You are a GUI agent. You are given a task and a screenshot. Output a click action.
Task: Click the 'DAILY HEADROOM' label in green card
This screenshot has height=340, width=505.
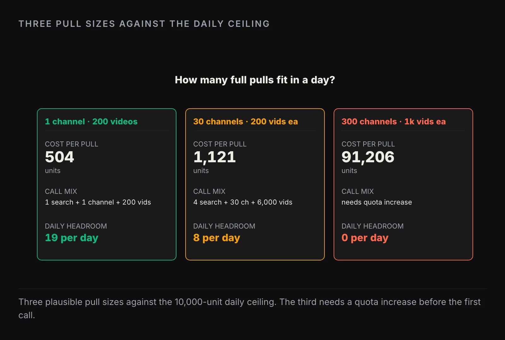tap(76, 226)
